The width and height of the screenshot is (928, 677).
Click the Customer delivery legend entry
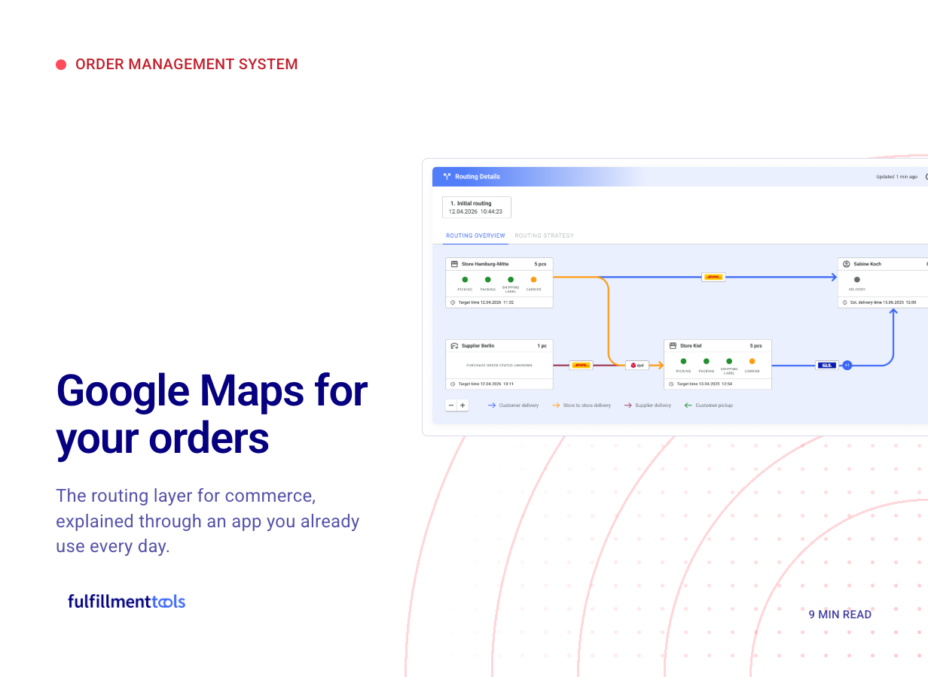pyautogui.click(x=514, y=405)
